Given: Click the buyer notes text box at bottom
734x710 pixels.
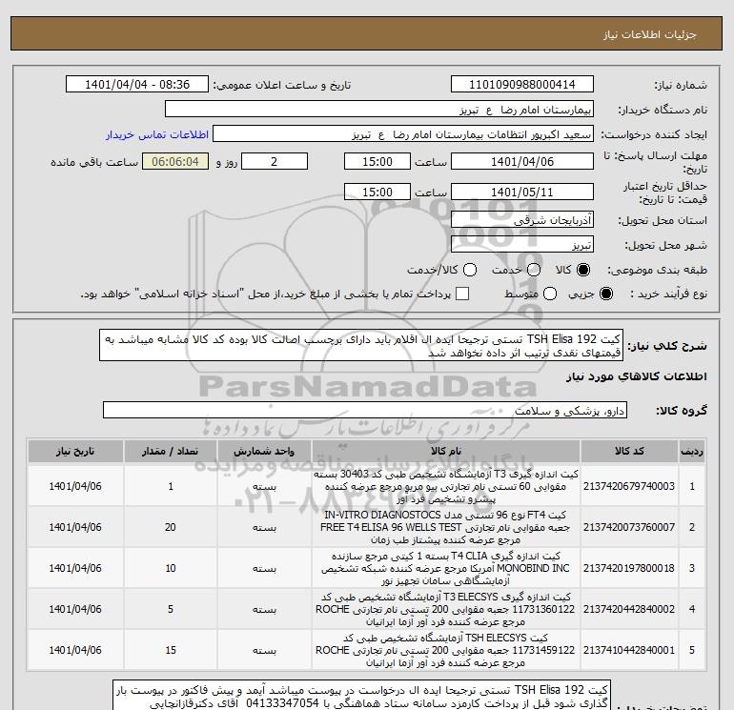Looking at the screenshot, I should [x=362, y=696].
